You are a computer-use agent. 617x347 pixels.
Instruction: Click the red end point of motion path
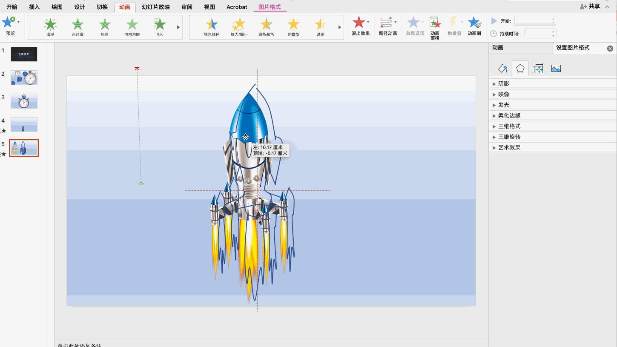click(x=137, y=69)
